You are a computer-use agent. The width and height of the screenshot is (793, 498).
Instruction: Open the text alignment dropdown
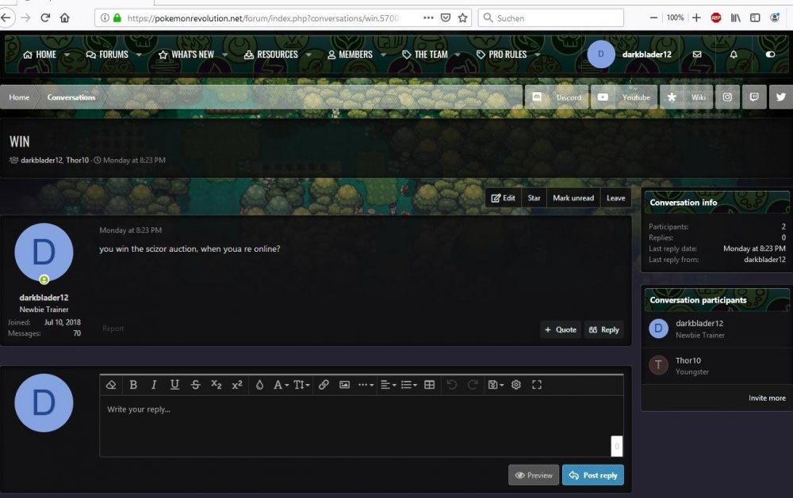(388, 385)
